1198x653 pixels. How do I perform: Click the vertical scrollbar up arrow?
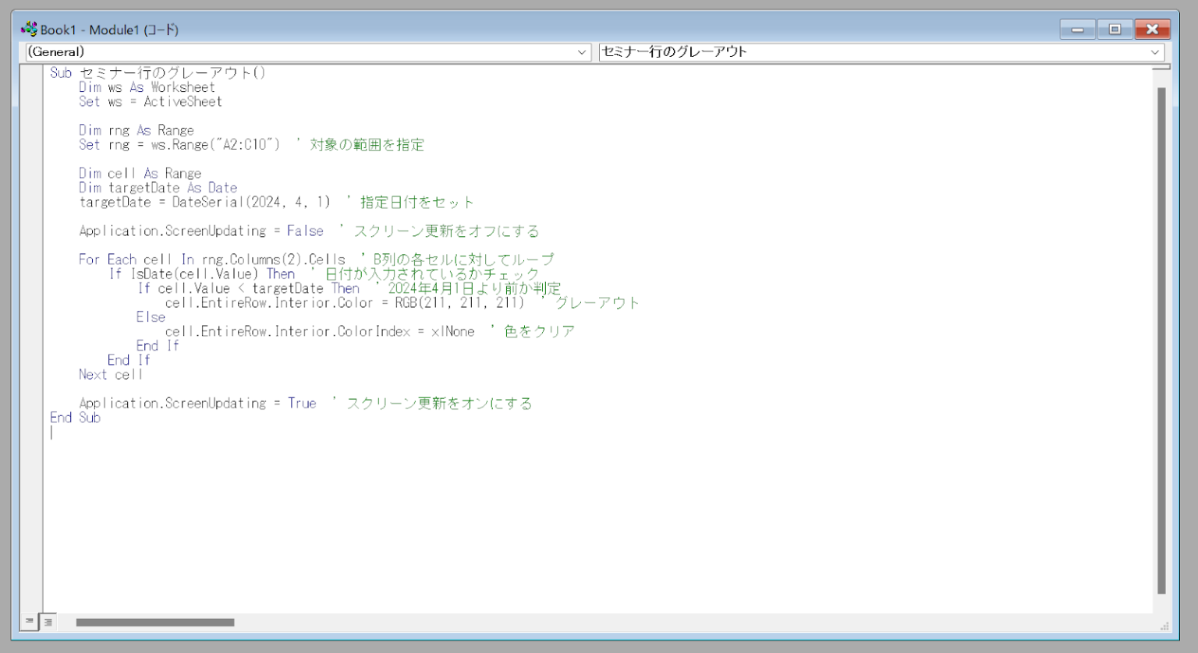point(1160,72)
